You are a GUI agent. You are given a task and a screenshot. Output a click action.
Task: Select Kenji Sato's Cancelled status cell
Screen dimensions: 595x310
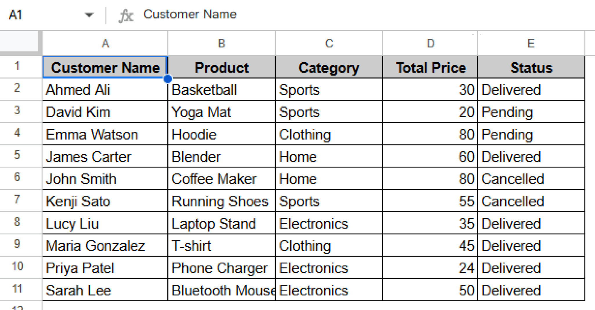click(x=531, y=201)
